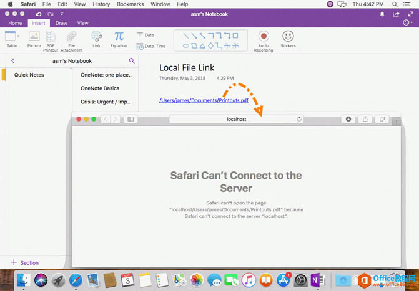Show all tabs in Safari window
The width and height of the screenshot is (419, 291).
point(382,119)
